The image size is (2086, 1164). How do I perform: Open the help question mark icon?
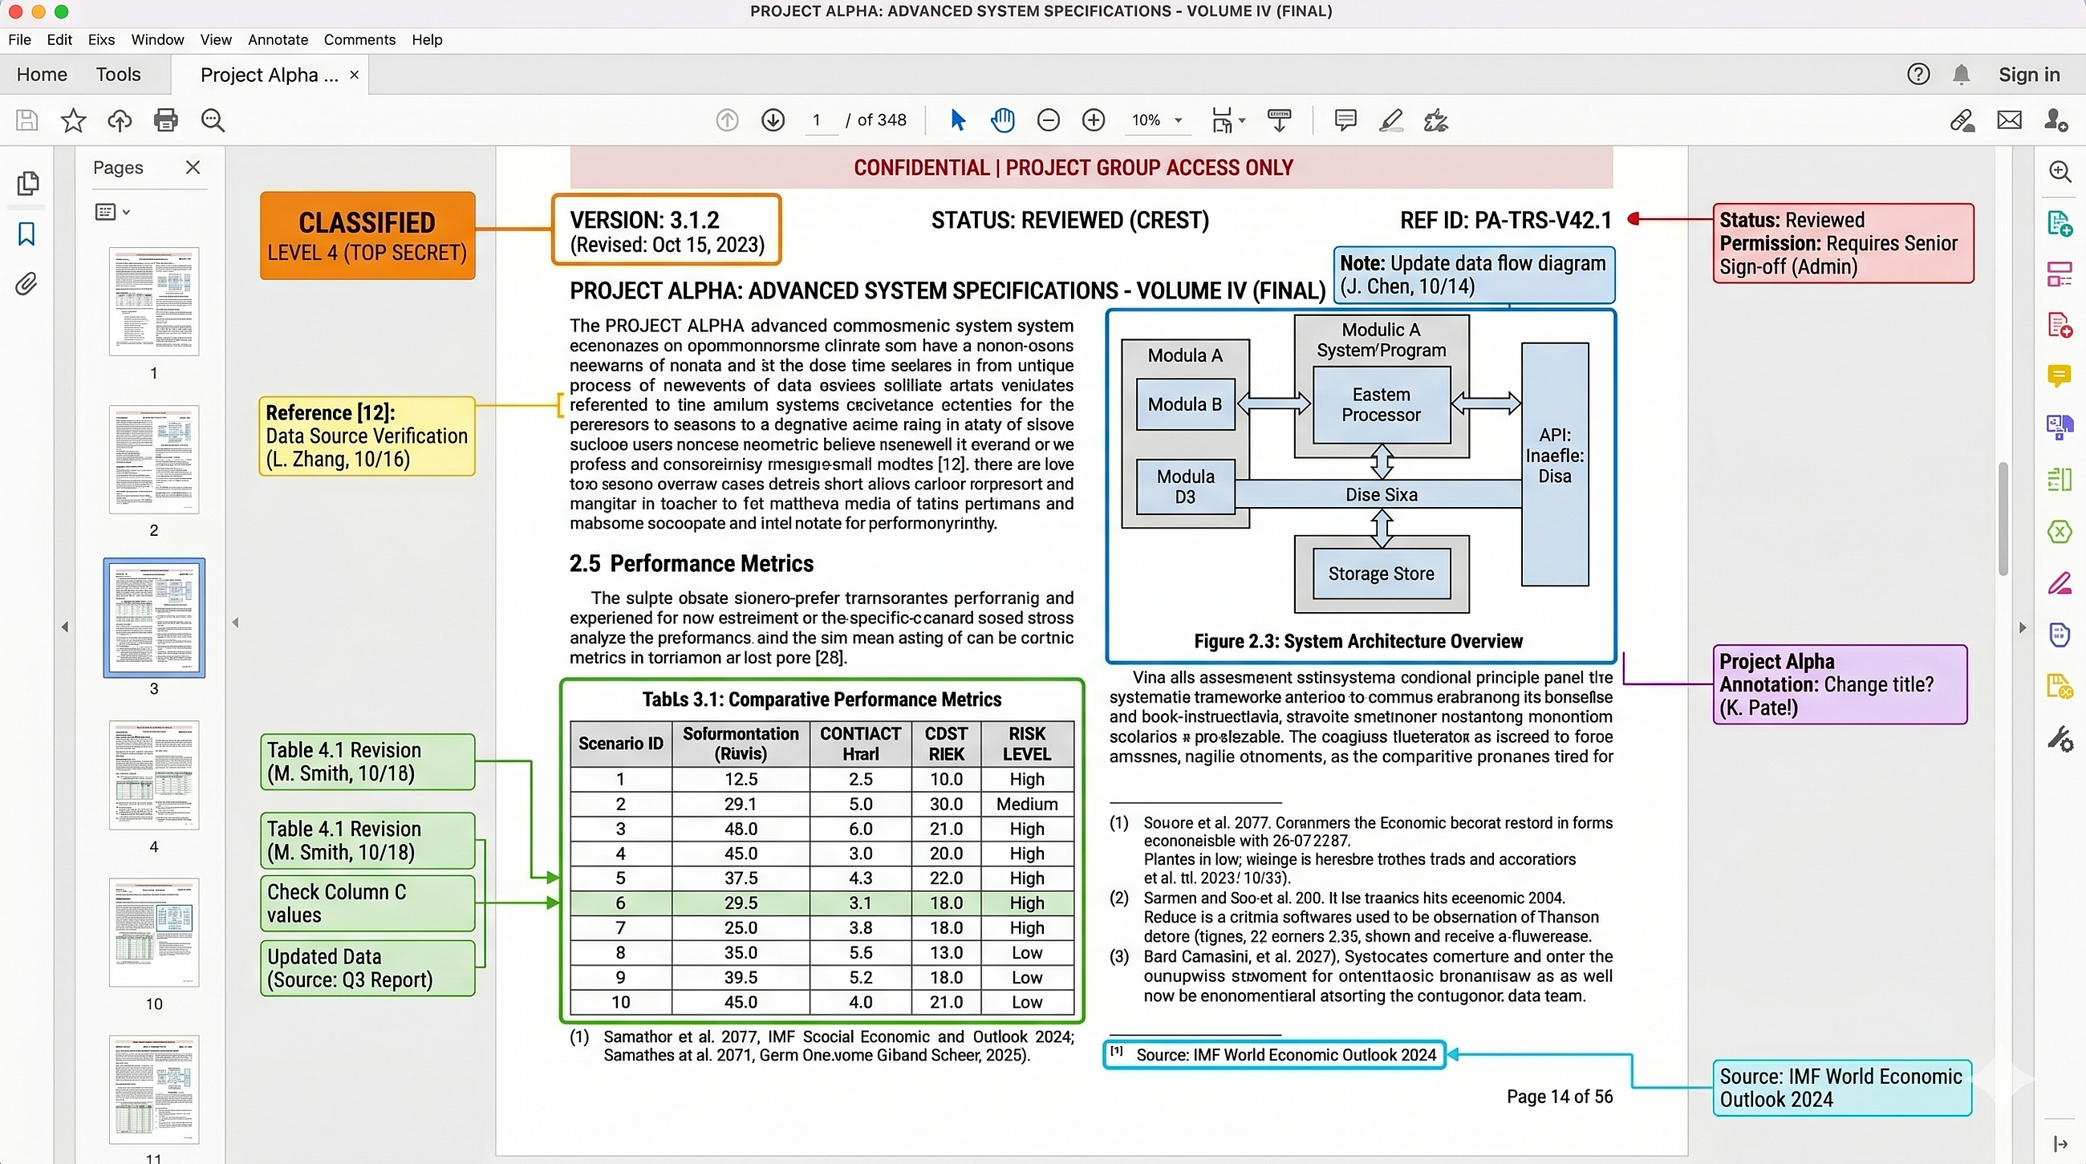[1918, 75]
